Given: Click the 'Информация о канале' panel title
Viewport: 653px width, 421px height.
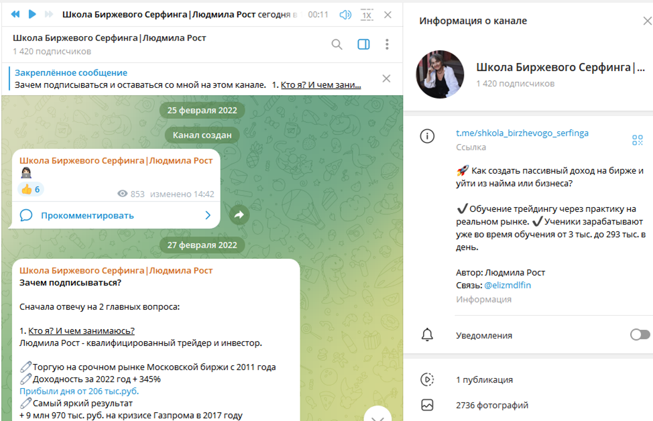Looking at the screenshot, I should coord(473,21).
